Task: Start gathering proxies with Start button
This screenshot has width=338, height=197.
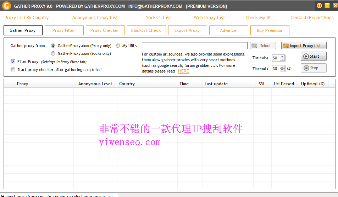Action: [x=314, y=56]
